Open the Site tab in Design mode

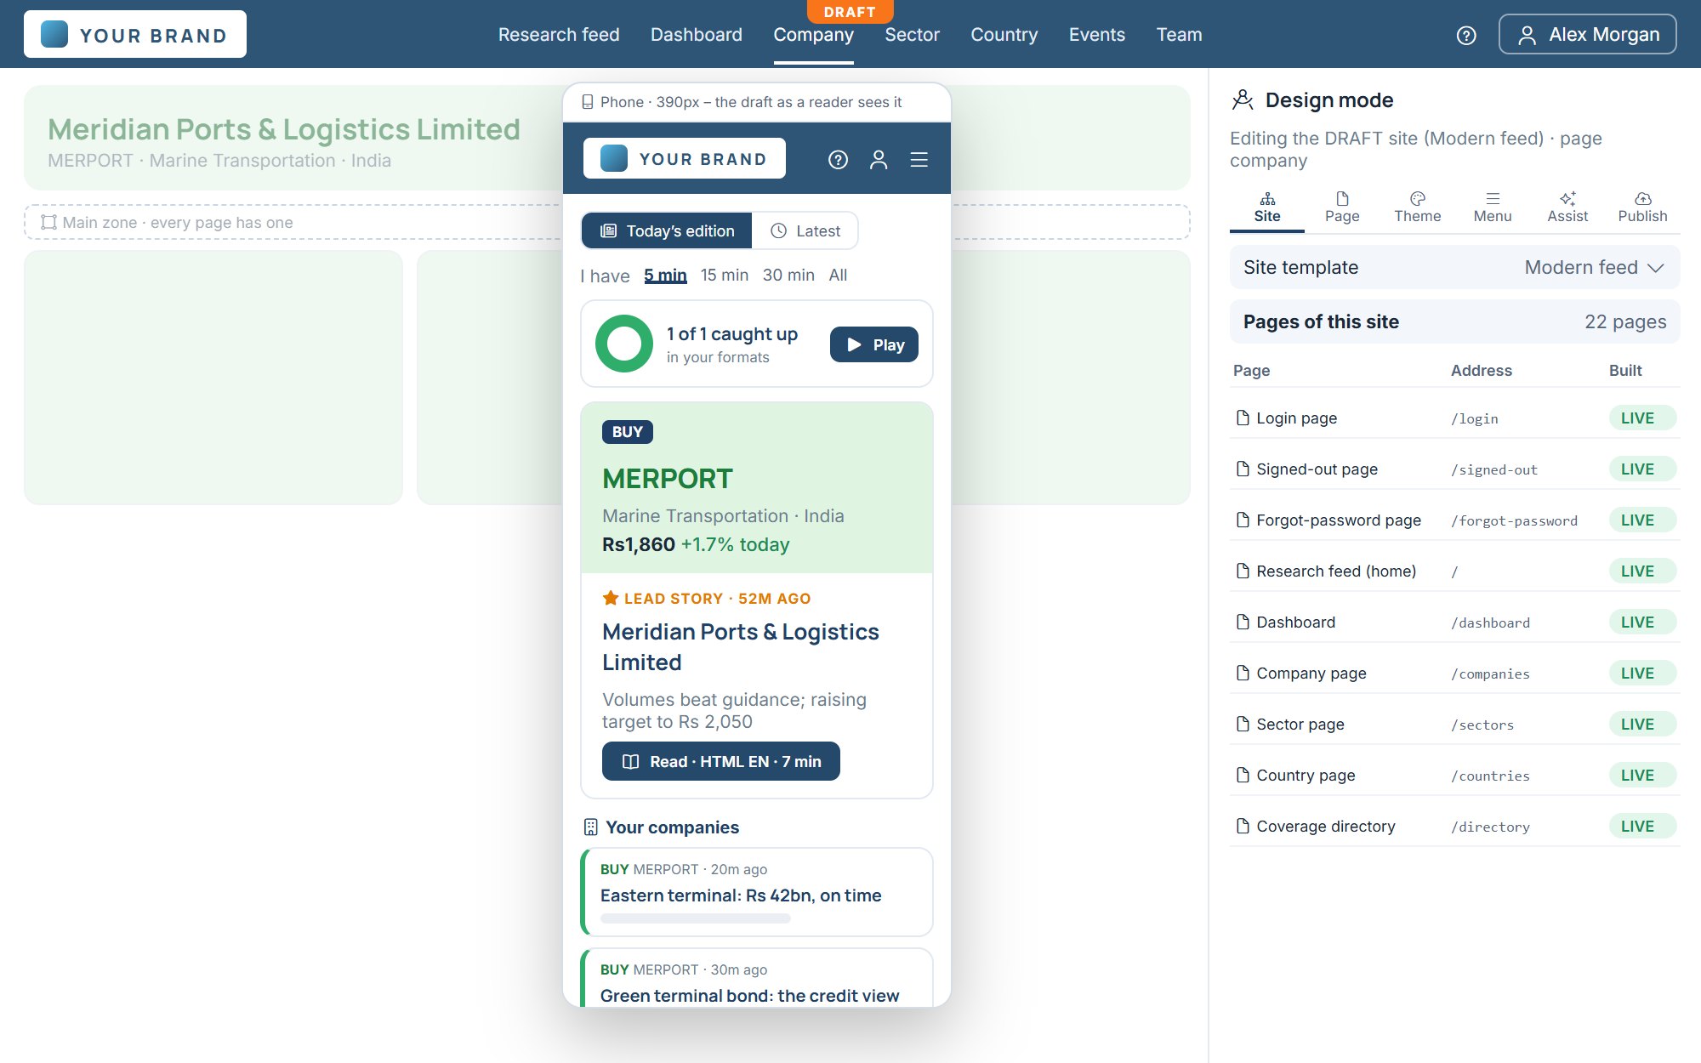(x=1267, y=208)
